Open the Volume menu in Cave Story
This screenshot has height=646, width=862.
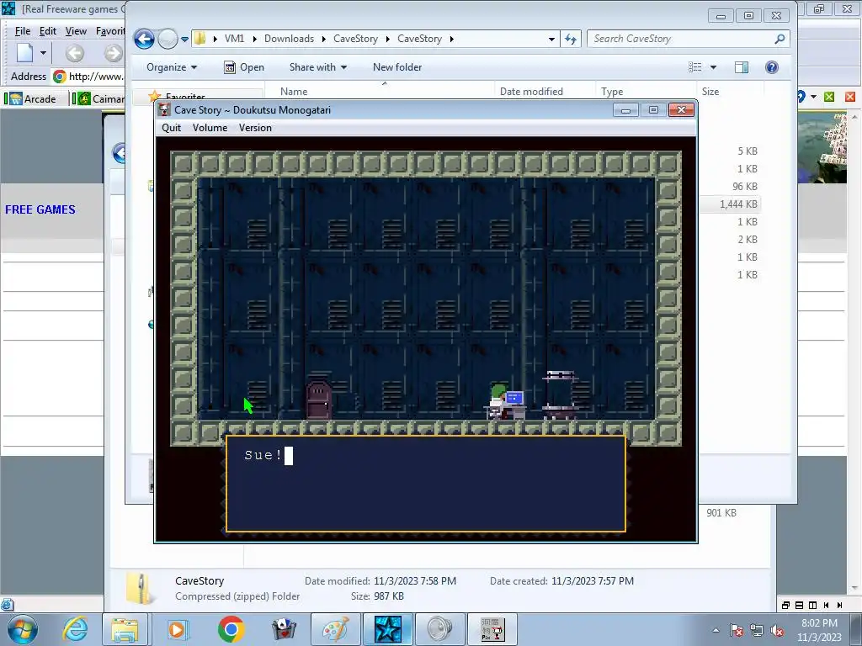(210, 128)
